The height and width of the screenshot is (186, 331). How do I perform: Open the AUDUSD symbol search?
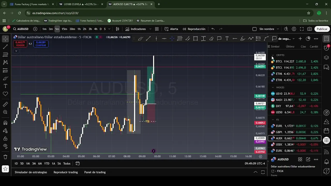point(21,29)
